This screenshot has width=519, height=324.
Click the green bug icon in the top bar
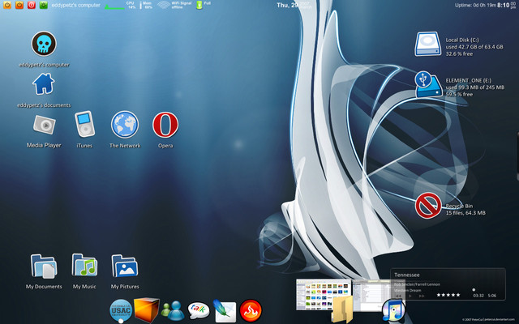tap(43, 5)
